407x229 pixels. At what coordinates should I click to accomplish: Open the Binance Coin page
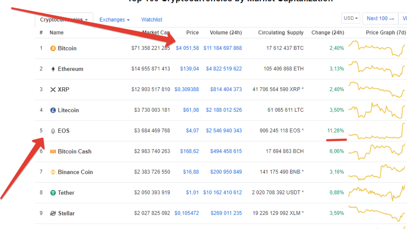pos(75,172)
